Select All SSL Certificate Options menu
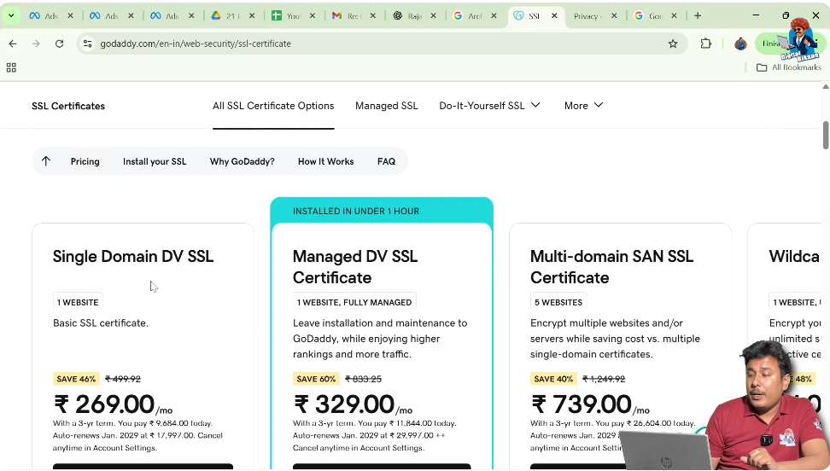The height and width of the screenshot is (471, 830). click(273, 106)
